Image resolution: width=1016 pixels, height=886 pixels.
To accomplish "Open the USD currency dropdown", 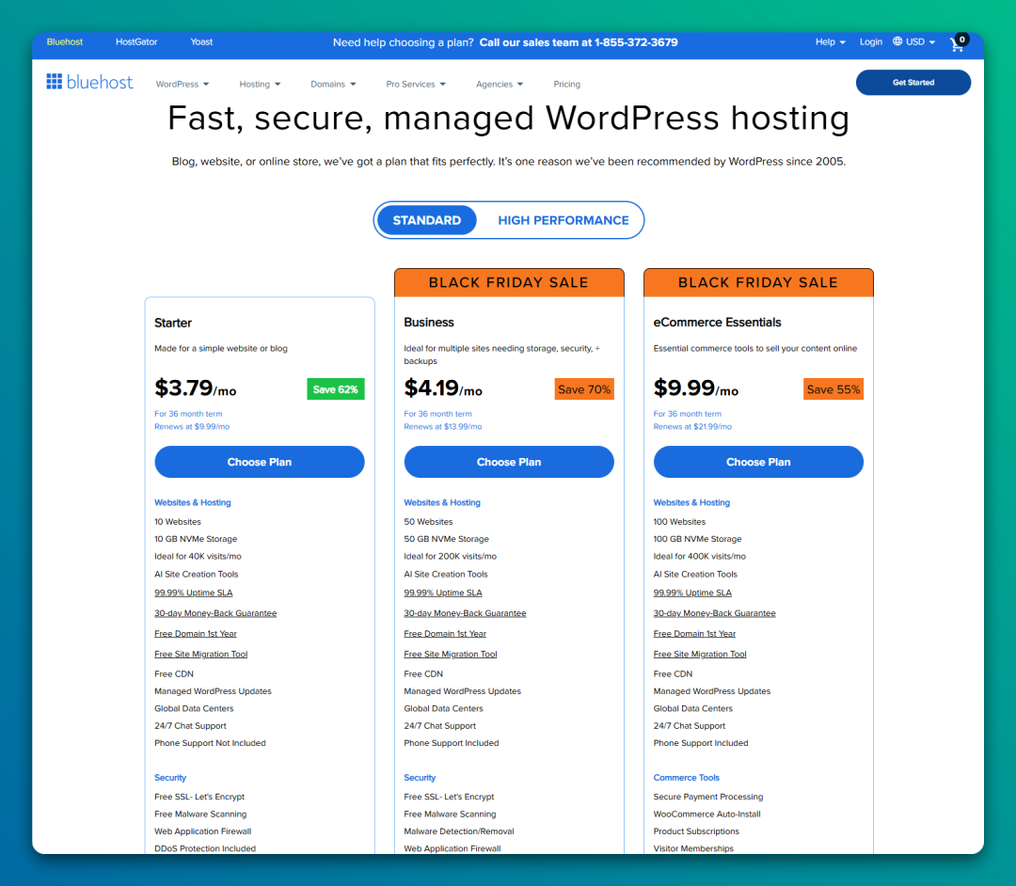I will pyautogui.click(x=920, y=42).
